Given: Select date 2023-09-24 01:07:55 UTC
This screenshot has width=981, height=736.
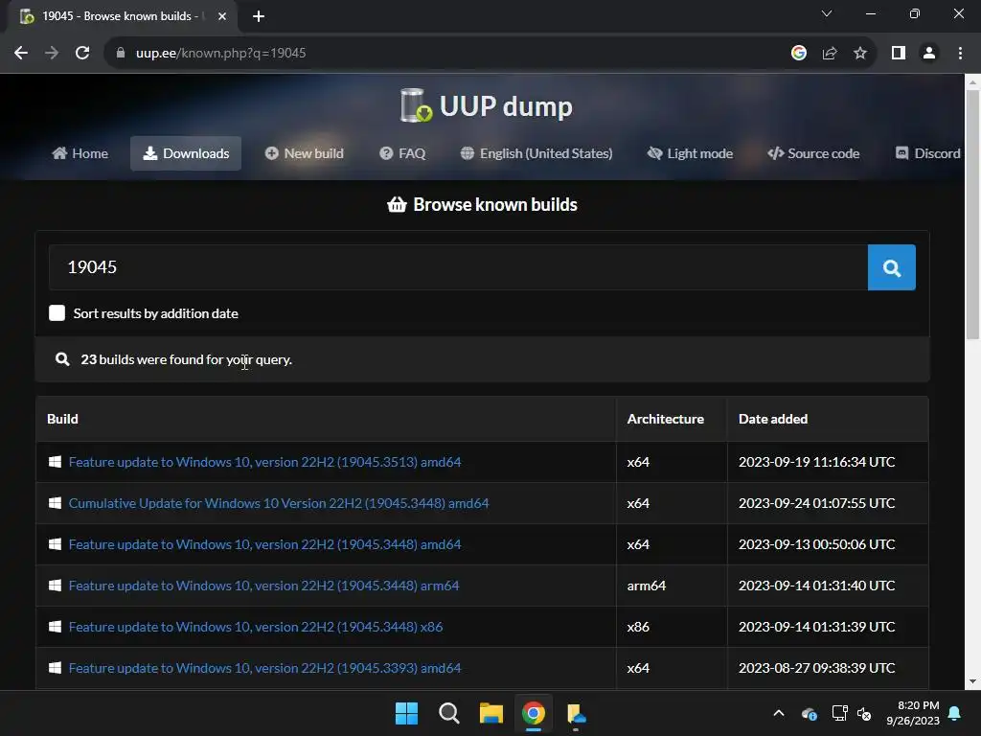Looking at the screenshot, I should point(816,503).
